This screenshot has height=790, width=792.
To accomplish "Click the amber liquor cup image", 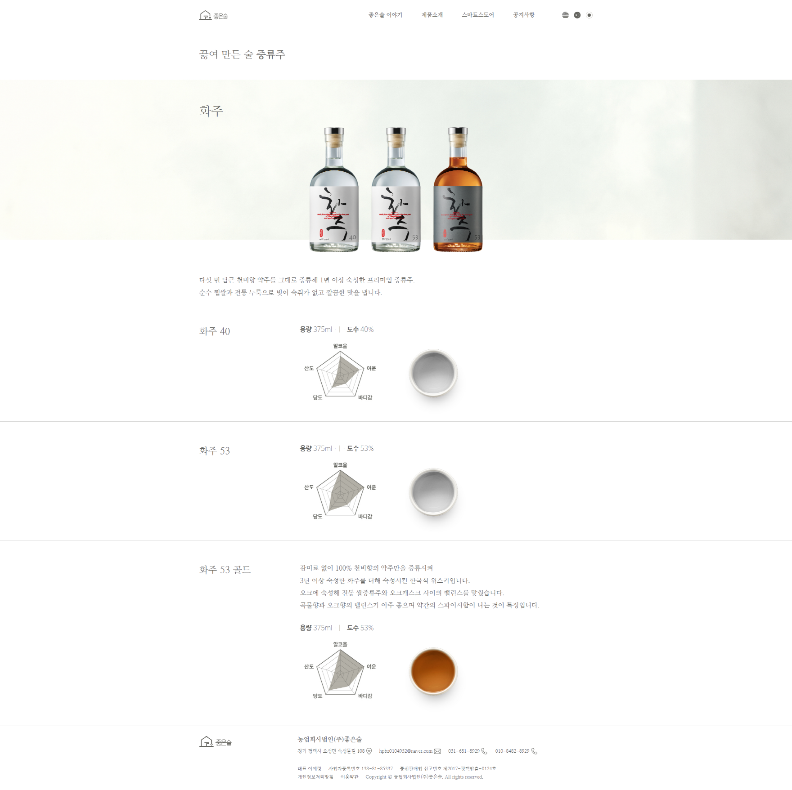I will pyautogui.click(x=433, y=671).
